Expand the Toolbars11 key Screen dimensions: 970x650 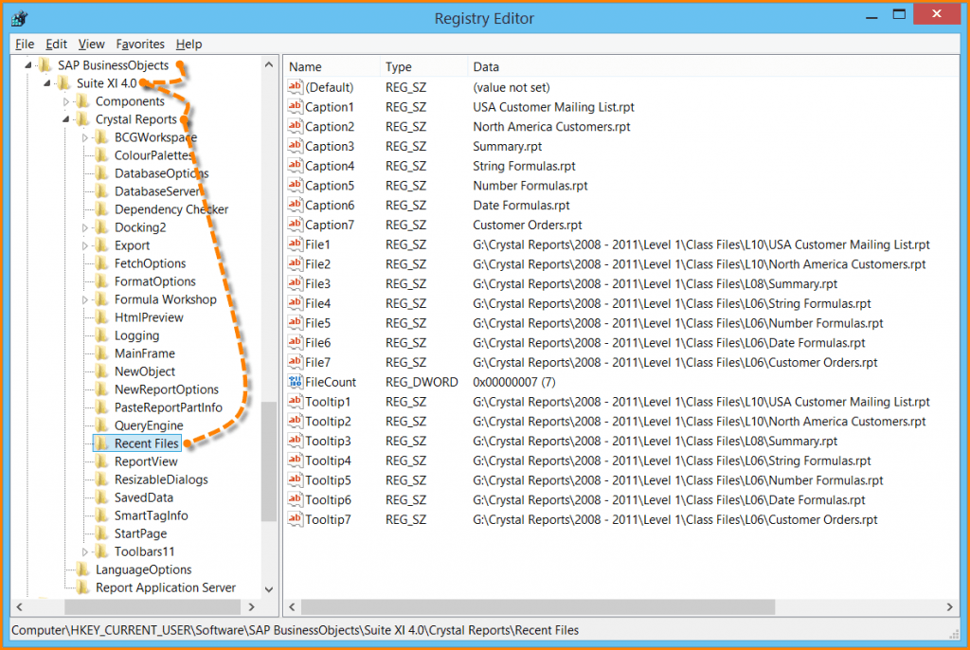[x=84, y=551]
